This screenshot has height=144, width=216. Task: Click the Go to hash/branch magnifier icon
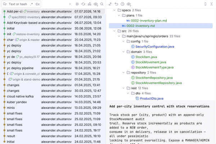pyautogui.click(x=102, y=4)
